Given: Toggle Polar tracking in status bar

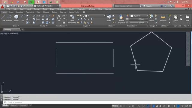Looking at the screenshot, I should tap(133, 106).
